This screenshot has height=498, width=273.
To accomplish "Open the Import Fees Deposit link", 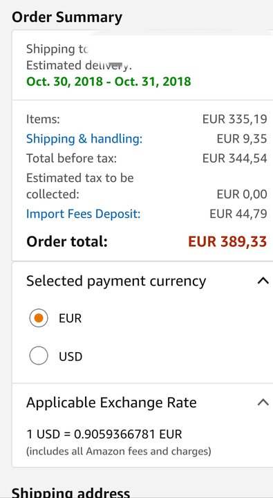I will pos(83,214).
